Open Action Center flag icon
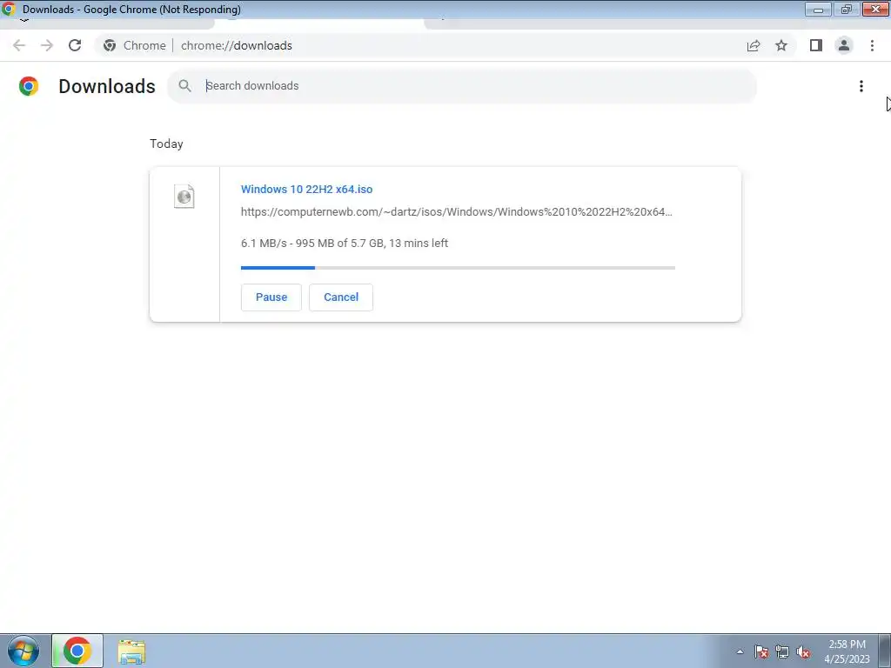Image resolution: width=891 pixels, height=668 pixels. 760,651
